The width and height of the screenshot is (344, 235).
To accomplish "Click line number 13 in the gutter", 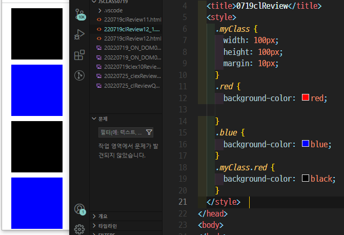I will pos(183,109).
